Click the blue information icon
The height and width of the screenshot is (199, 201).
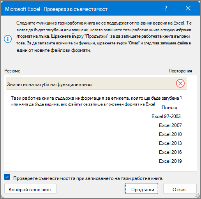click(x=8, y=39)
